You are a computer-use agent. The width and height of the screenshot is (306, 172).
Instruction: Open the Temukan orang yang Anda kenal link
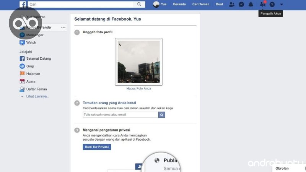tap(109, 103)
